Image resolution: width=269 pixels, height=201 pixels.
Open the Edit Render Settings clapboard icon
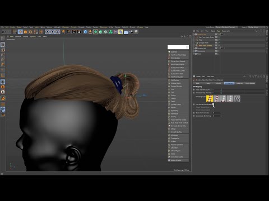click(x=79, y=32)
